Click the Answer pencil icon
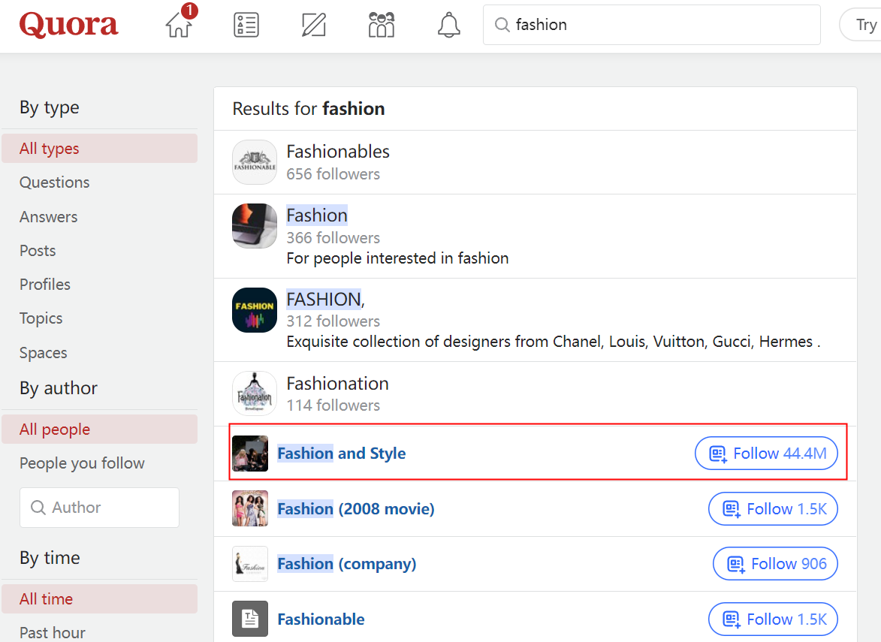Viewport: 881px width, 642px height. (313, 25)
